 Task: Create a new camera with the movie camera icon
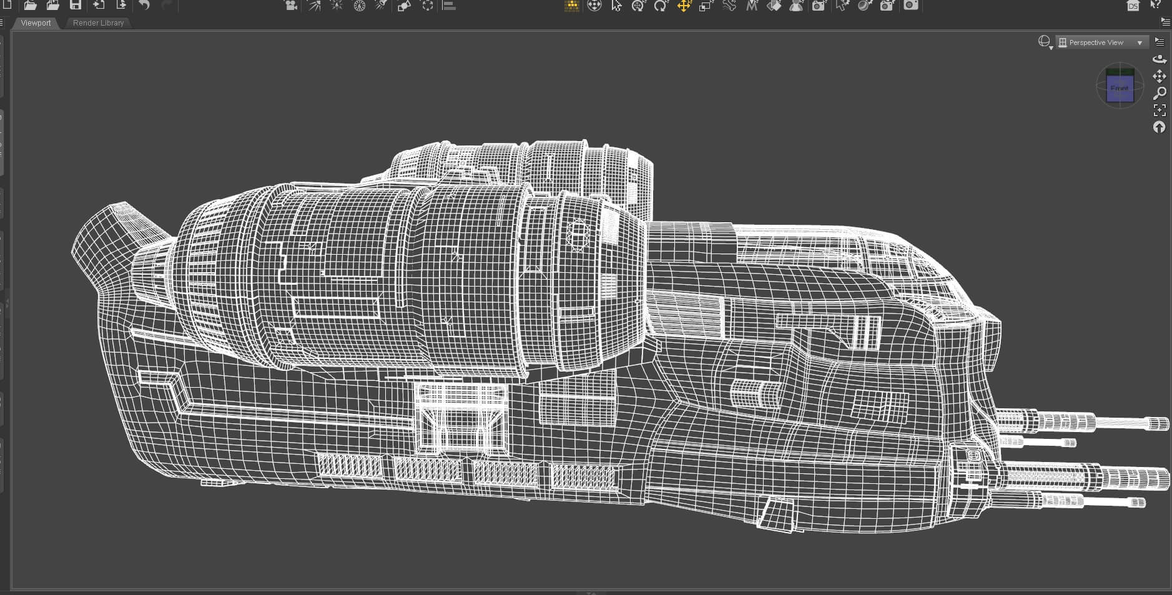click(290, 6)
